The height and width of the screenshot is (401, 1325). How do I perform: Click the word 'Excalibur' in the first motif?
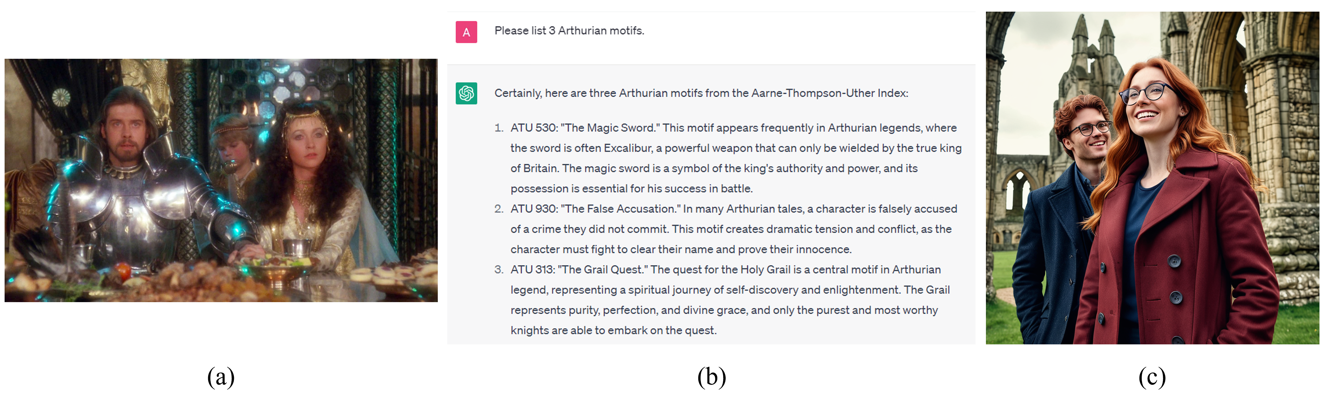tap(628, 148)
